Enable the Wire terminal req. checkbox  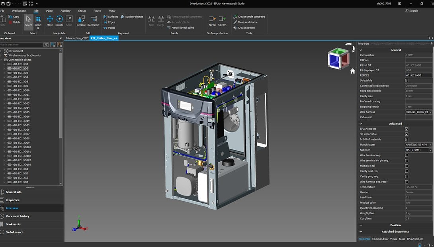click(407, 155)
